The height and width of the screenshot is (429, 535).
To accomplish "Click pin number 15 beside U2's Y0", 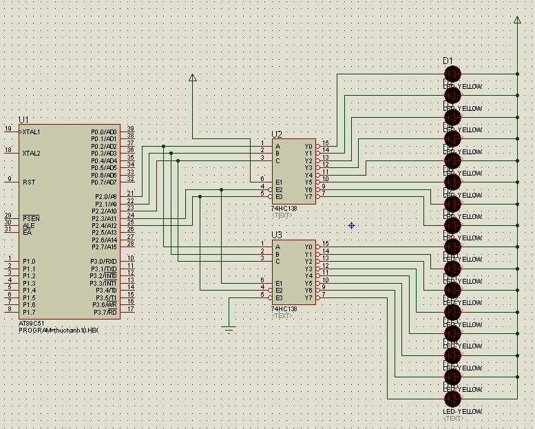I will pos(326,143).
